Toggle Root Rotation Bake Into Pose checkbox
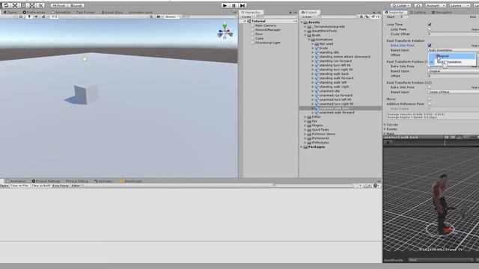 pyautogui.click(x=430, y=45)
